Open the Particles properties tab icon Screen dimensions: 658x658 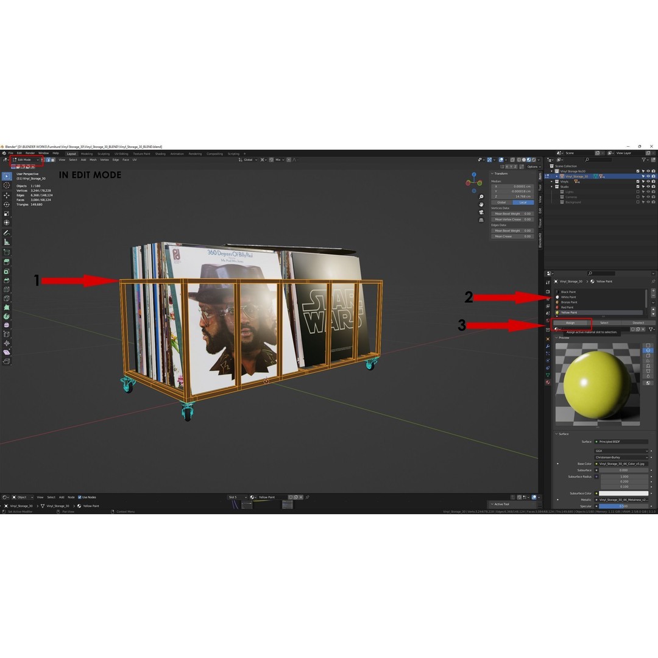tap(548, 354)
